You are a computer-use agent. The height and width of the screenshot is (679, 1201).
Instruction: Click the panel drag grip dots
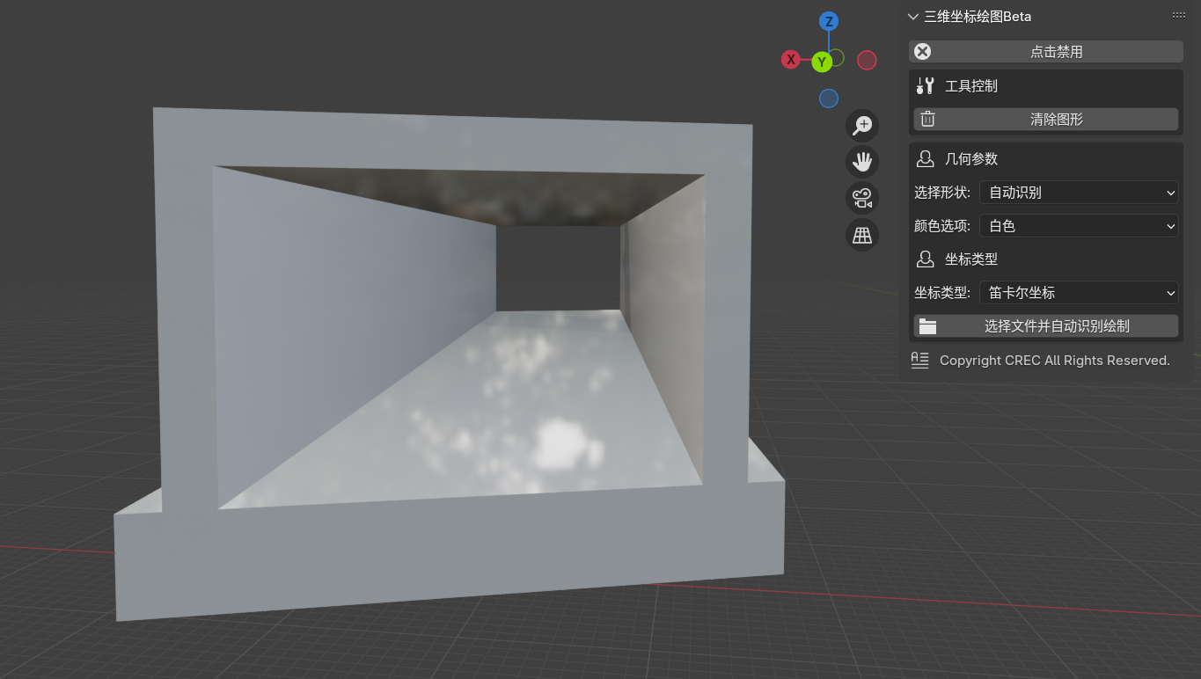tap(1178, 16)
